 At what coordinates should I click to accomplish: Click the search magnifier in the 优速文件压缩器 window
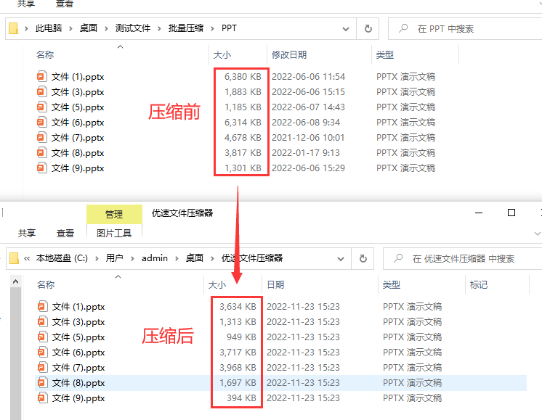click(398, 258)
